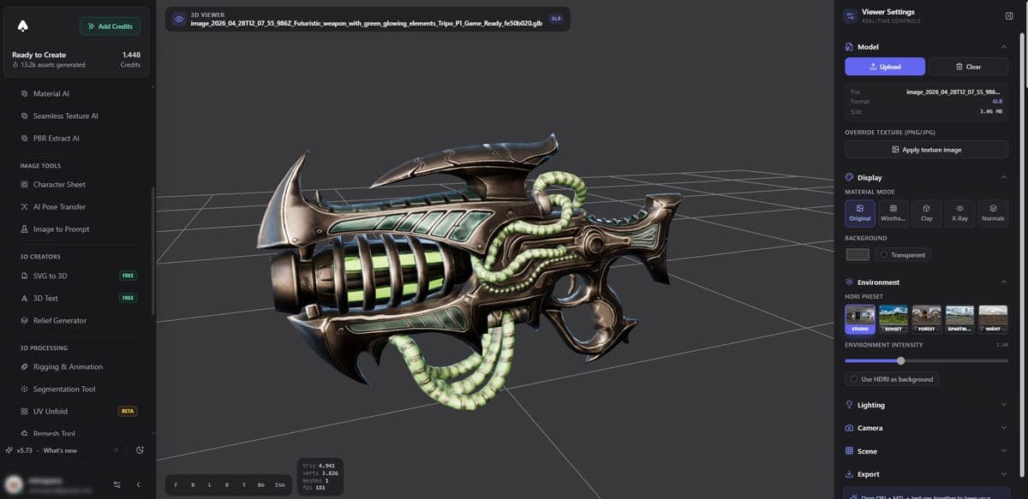Click the Segmentation Tool icon
The height and width of the screenshot is (499, 1028).
pos(24,389)
